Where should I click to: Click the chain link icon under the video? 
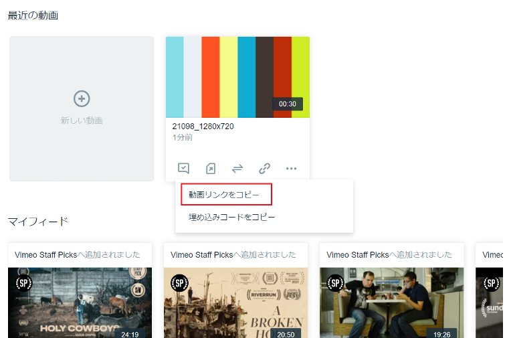pos(264,168)
